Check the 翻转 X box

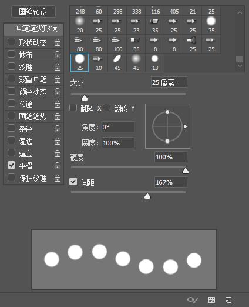point(73,108)
